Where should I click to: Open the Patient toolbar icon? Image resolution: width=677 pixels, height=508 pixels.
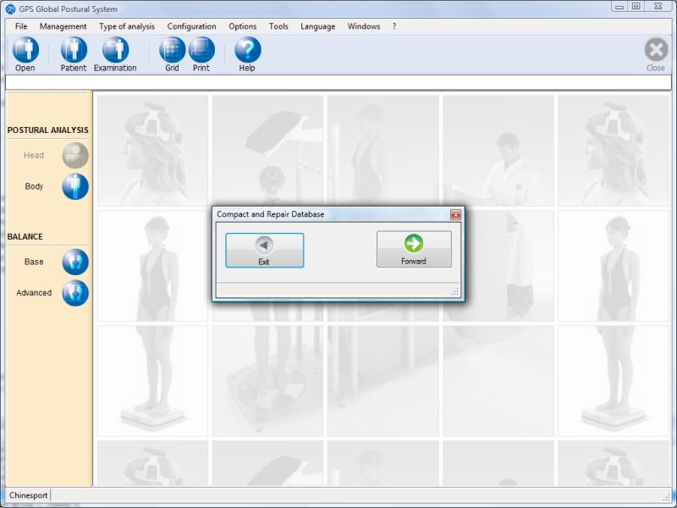coord(74,50)
